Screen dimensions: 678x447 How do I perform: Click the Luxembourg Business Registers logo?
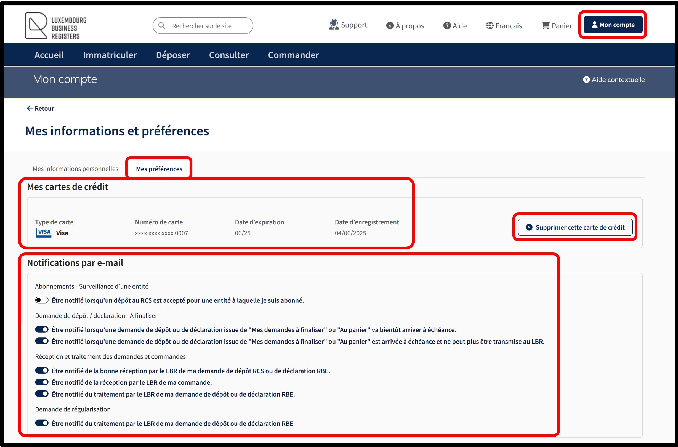55,26
